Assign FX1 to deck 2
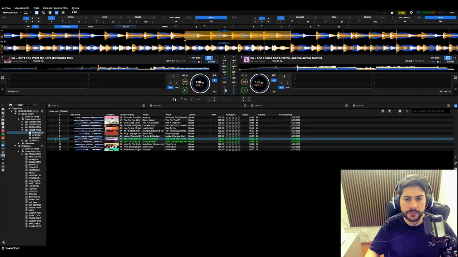 tap(33, 18)
